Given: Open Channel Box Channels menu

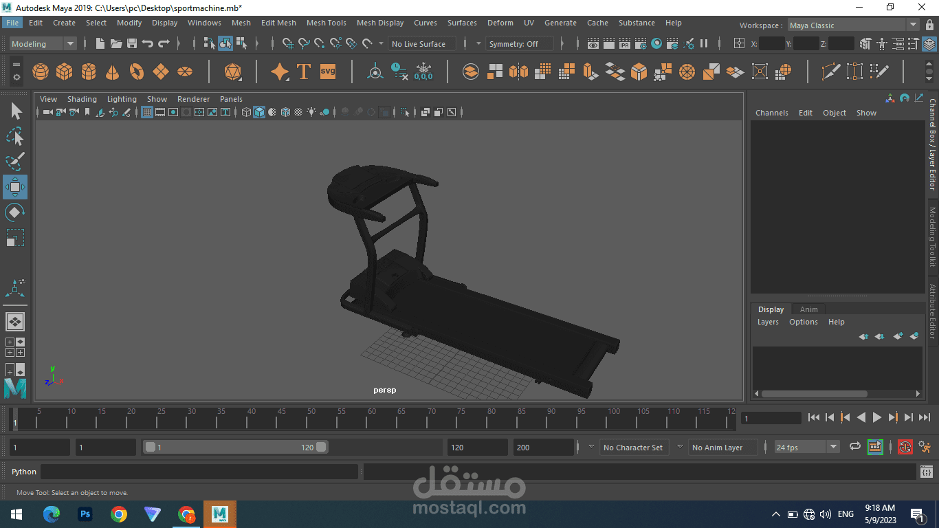Looking at the screenshot, I should pos(772,113).
